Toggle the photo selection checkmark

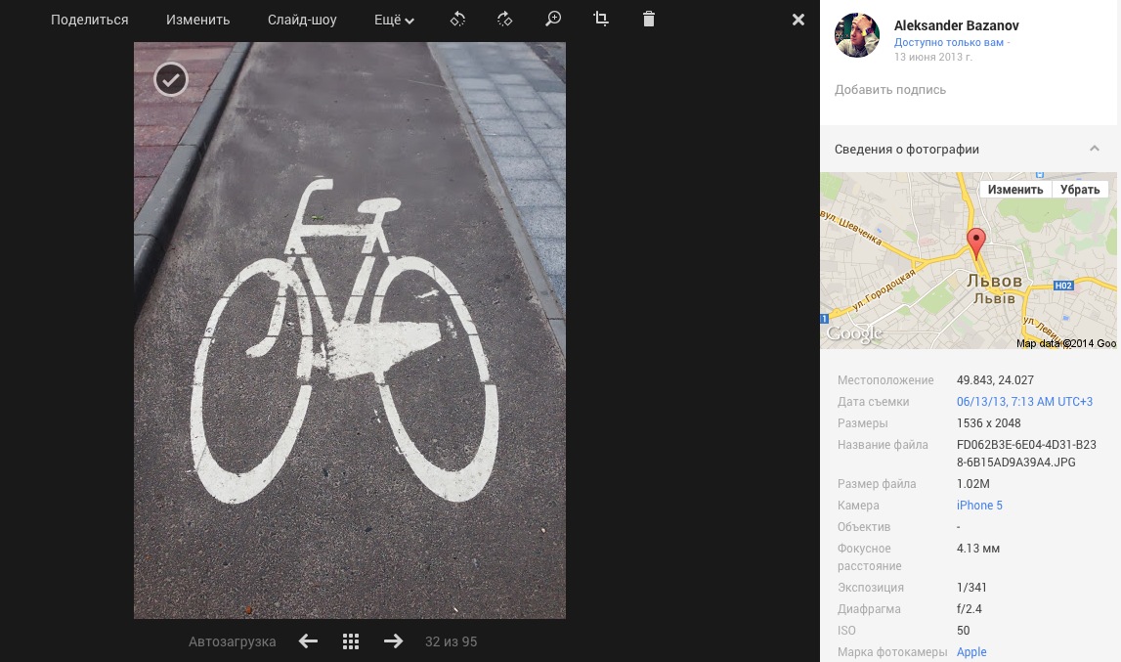click(x=171, y=79)
